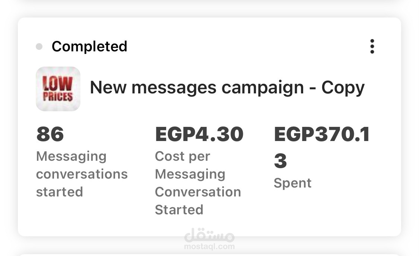Click the mostaql.com watermark text
The height and width of the screenshot is (256, 419).
click(x=209, y=246)
